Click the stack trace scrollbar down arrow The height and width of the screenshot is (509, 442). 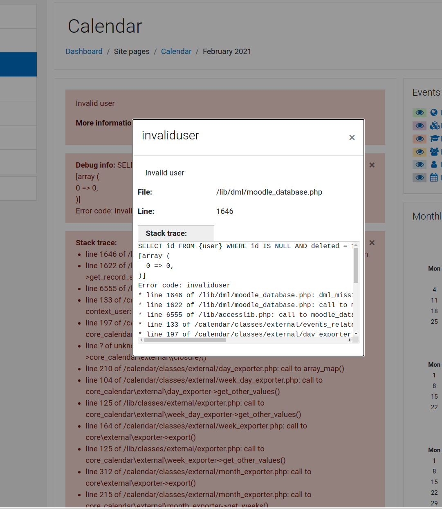point(356,334)
